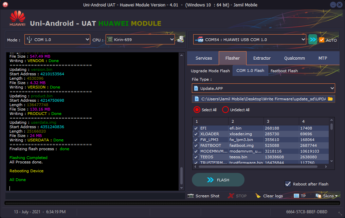Viewport: 345px width, 218px height.
Task: Click the bottom progress bar
Action: 172,203
